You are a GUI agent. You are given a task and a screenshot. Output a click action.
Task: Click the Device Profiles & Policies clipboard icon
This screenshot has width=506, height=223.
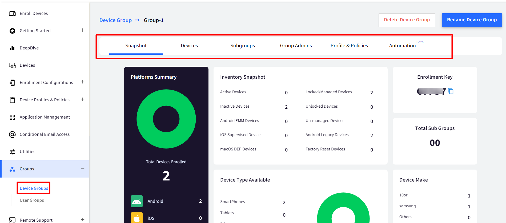(12, 100)
